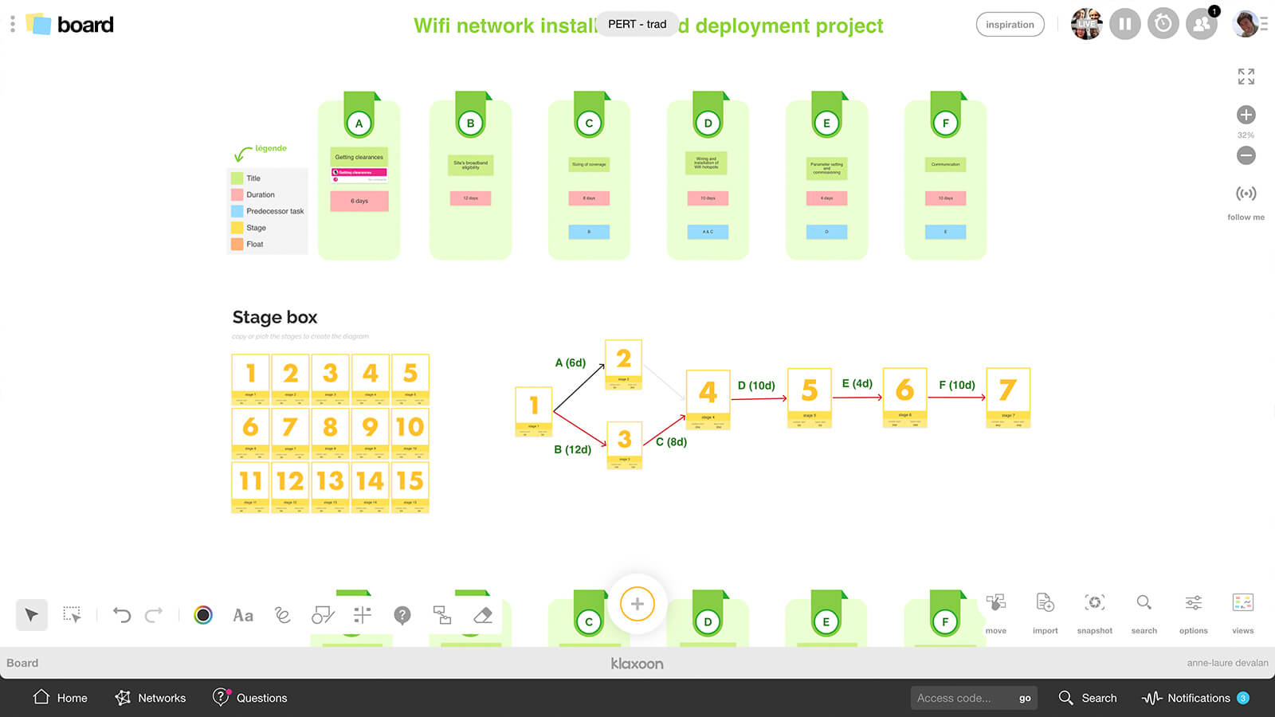Open the connector tool for linking ideas
This screenshot has width=1275, height=717.
[x=443, y=615]
